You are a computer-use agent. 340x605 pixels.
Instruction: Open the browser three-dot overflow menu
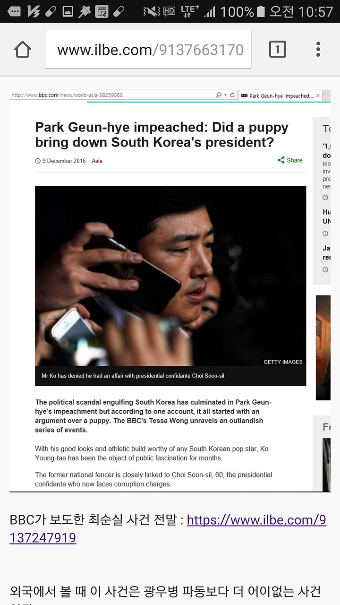pos(318,49)
